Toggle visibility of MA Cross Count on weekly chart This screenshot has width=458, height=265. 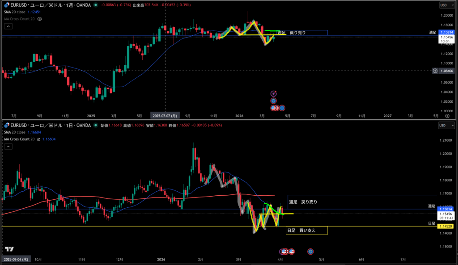click(x=40, y=19)
